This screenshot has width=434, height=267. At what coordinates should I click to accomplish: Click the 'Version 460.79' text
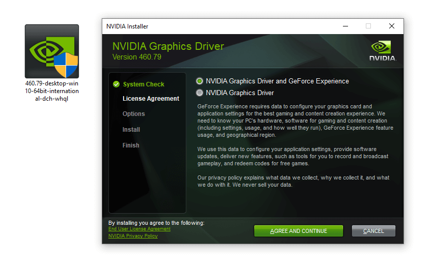tap(137, 57)
